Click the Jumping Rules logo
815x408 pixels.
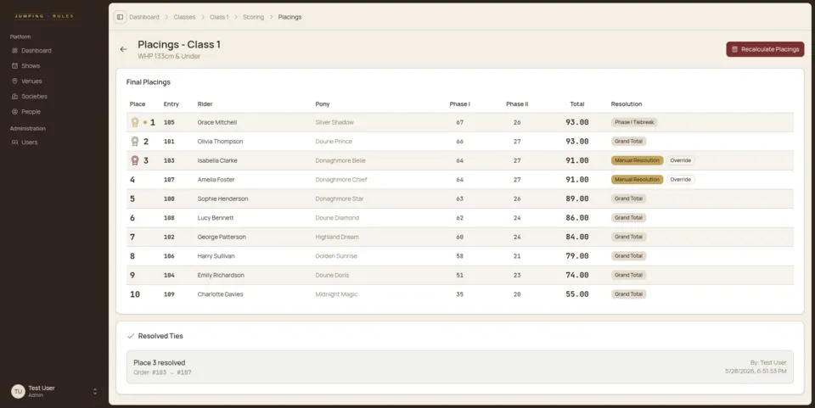coord(44,16)
